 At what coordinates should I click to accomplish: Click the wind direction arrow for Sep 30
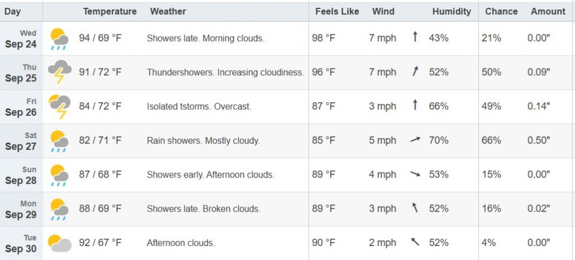[x=415, y=241]
